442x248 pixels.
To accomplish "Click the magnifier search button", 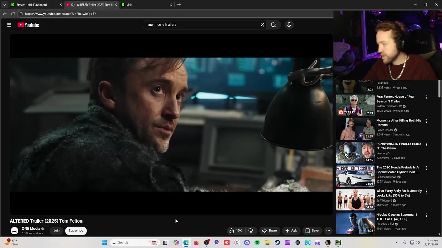I will click(x=273, y=25).
